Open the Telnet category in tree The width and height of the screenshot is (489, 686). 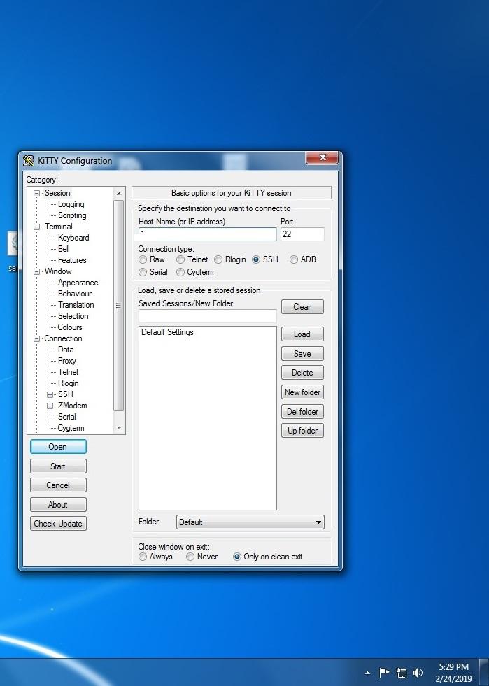69,372
